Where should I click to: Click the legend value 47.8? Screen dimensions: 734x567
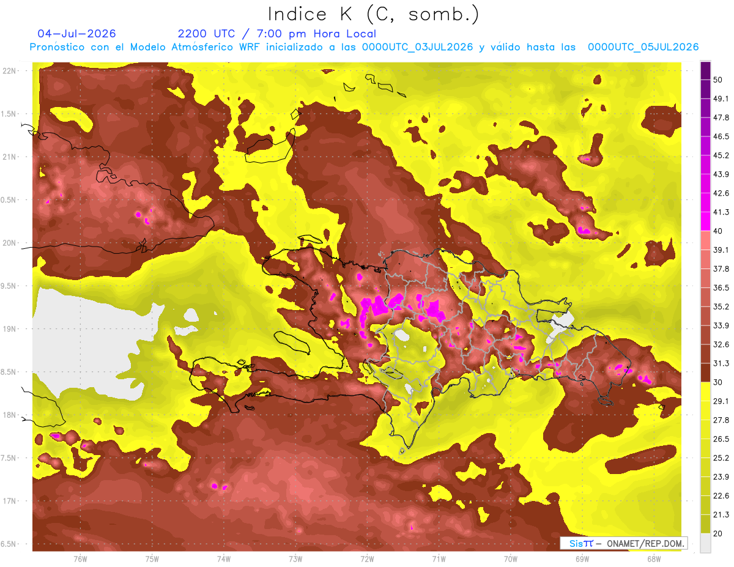point(721,118)
